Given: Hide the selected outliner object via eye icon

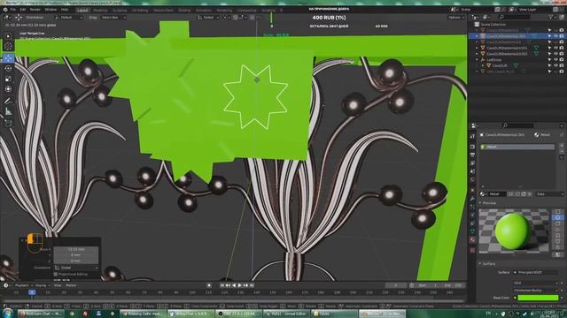Looking at the screenshot, I should tap(555, 36).
